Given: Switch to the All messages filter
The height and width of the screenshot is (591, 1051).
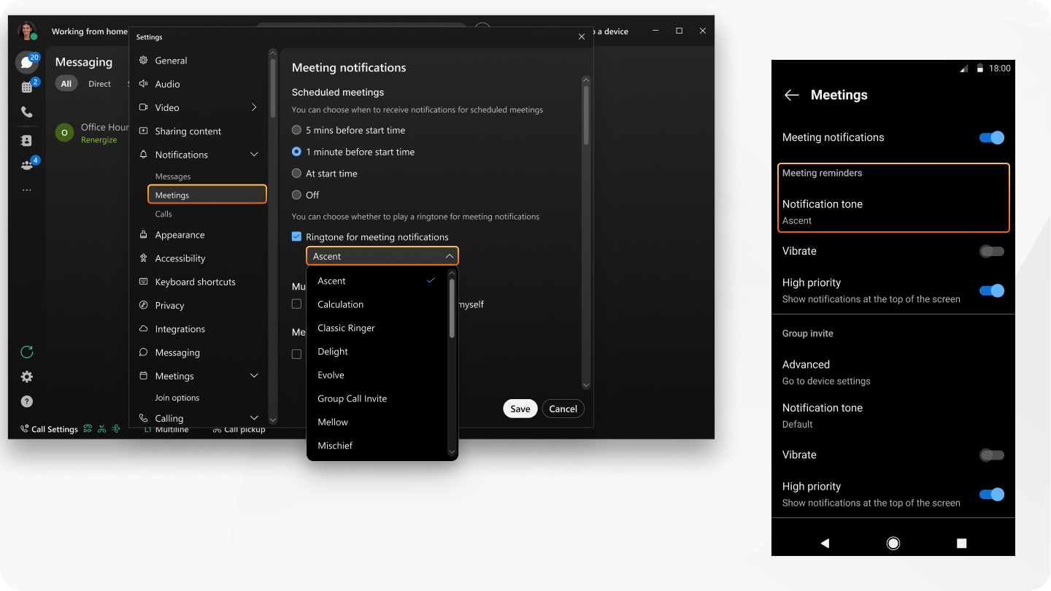Looking at the screenshot, I should point(66,84).
